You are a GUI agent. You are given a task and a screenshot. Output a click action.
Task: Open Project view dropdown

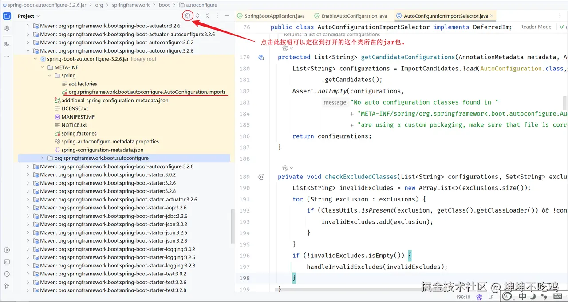point(29,16)
